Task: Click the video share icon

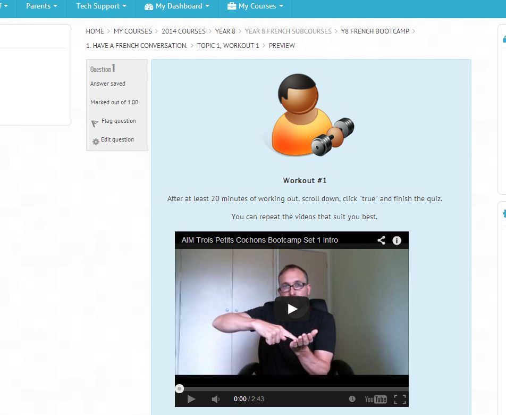Action: tap(381, 240)
